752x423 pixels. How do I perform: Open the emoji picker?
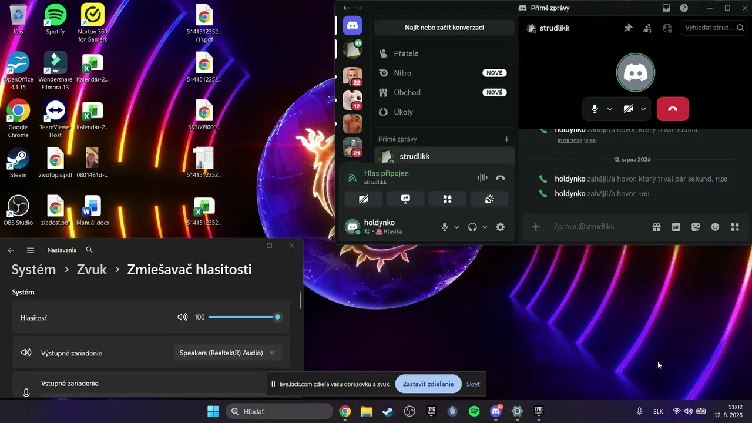point(715,227)
